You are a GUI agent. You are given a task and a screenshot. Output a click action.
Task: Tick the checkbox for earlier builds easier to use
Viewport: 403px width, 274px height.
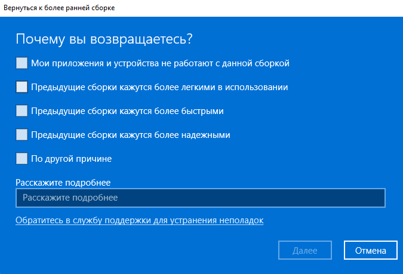22,87
